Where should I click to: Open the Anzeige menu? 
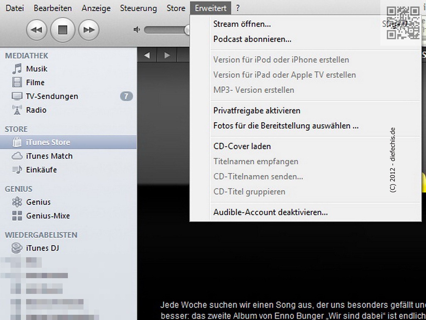(x=96, y=8)
